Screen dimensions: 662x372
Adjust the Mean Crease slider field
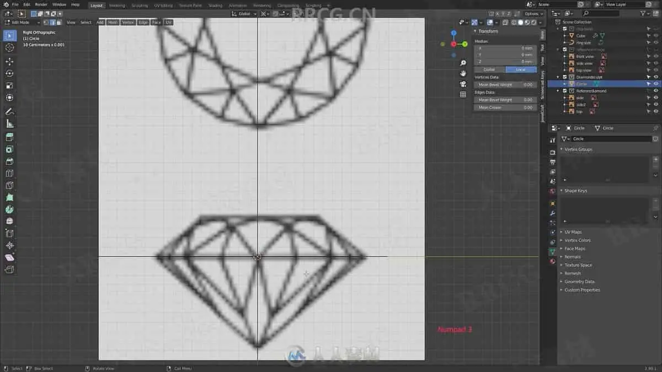(505, 107)
